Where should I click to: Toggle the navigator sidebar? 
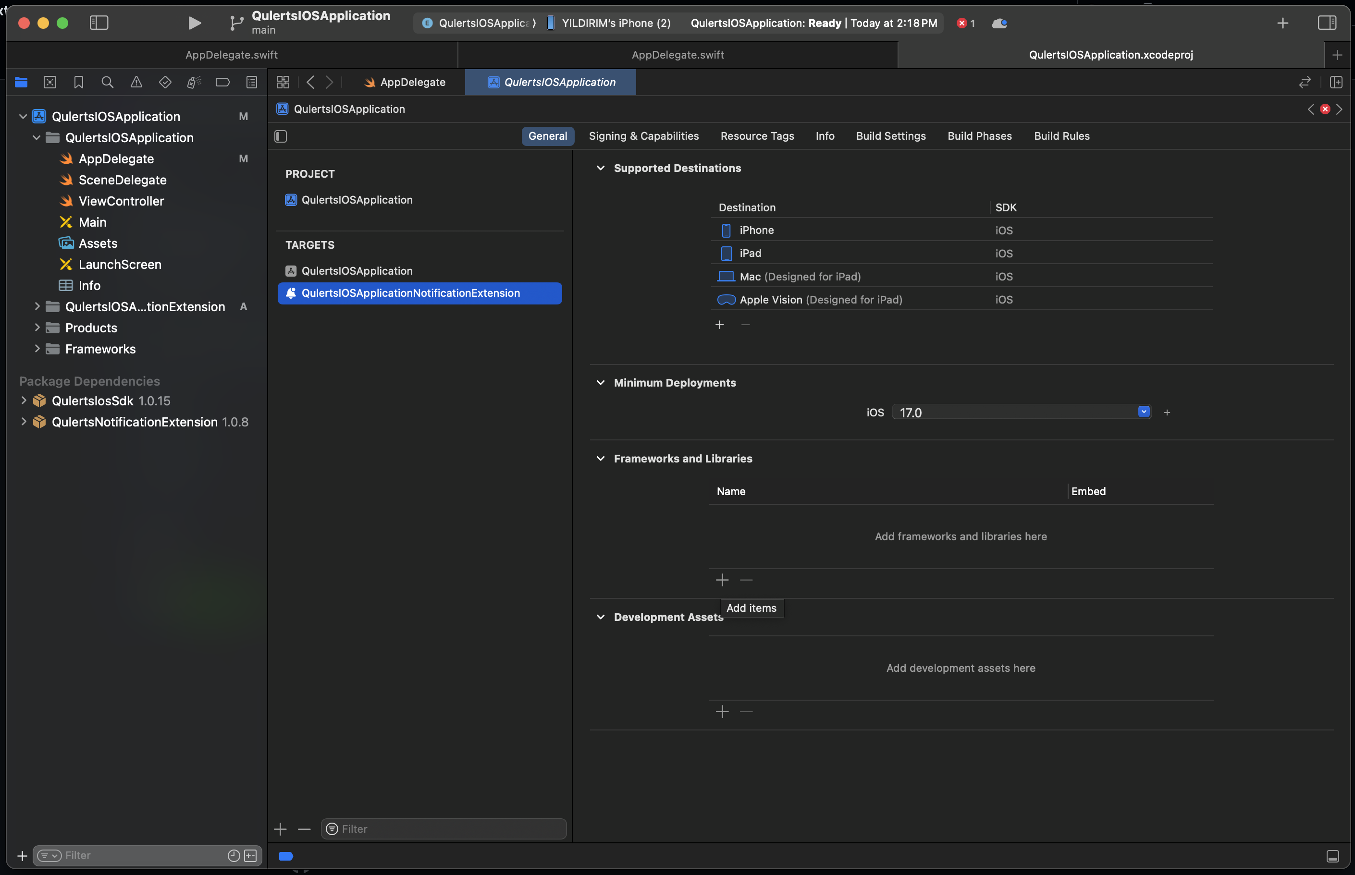(99, 23)
